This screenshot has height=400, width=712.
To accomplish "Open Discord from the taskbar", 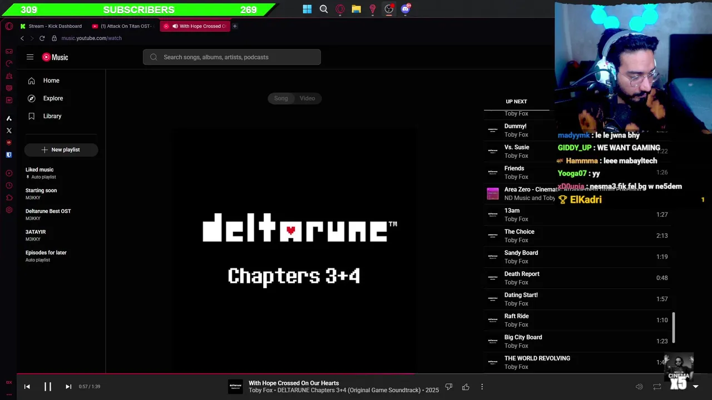I will (406, 9).
